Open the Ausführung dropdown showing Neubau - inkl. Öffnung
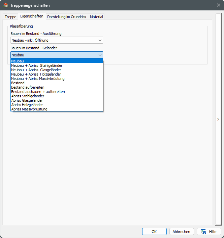This screenshot has height=238, width=224. 57,40
